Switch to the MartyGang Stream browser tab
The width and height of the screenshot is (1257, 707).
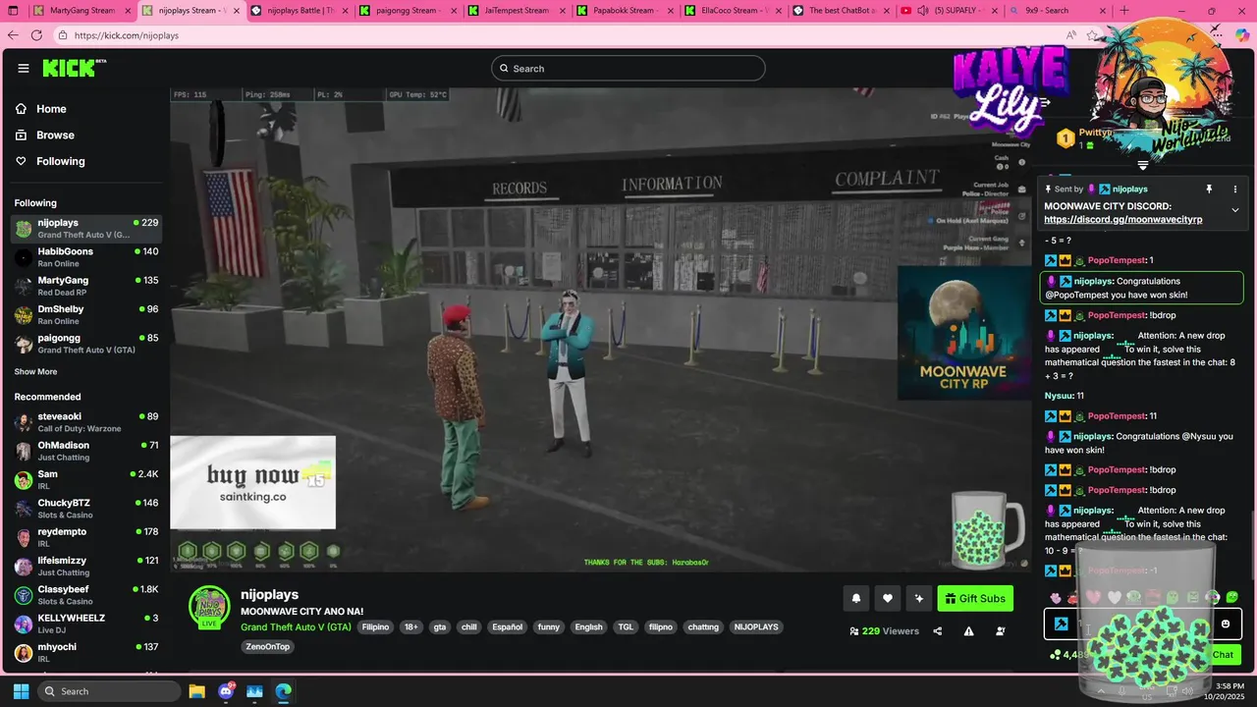(x=82, y=11)
